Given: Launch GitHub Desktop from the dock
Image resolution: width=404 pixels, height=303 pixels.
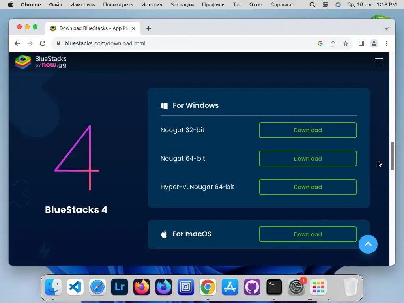Looking at the screenshot, I should tap(252, 287).
